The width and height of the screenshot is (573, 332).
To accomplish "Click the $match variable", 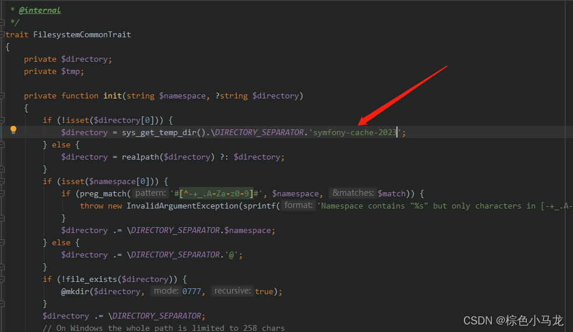I will 392,193.
